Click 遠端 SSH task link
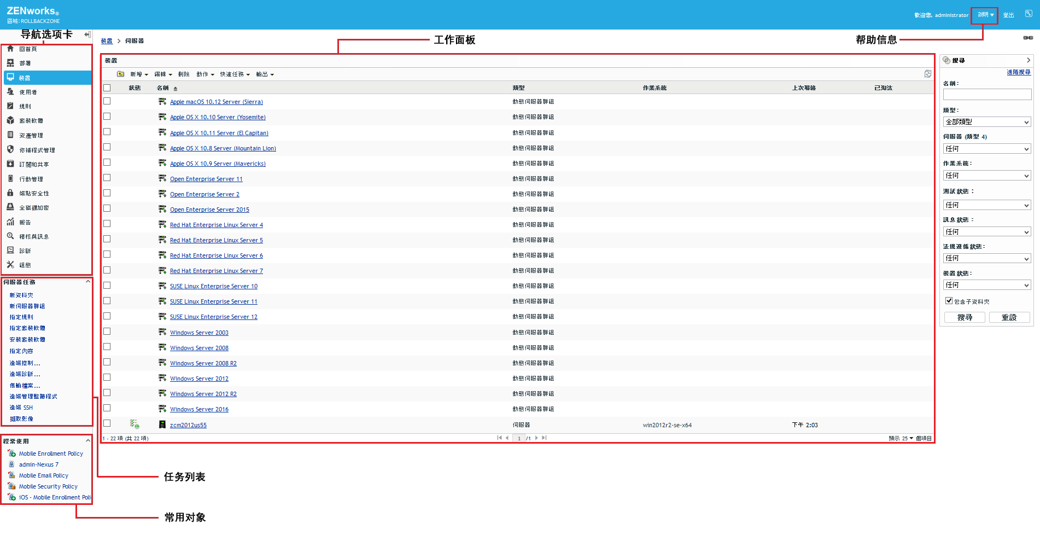Viewport: 1040px width, 535px height. (21, 408)
